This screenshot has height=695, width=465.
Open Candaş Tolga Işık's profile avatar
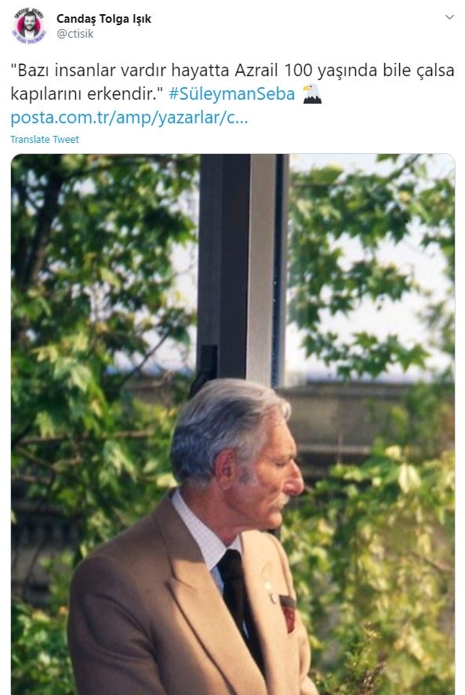click(29, 25)
